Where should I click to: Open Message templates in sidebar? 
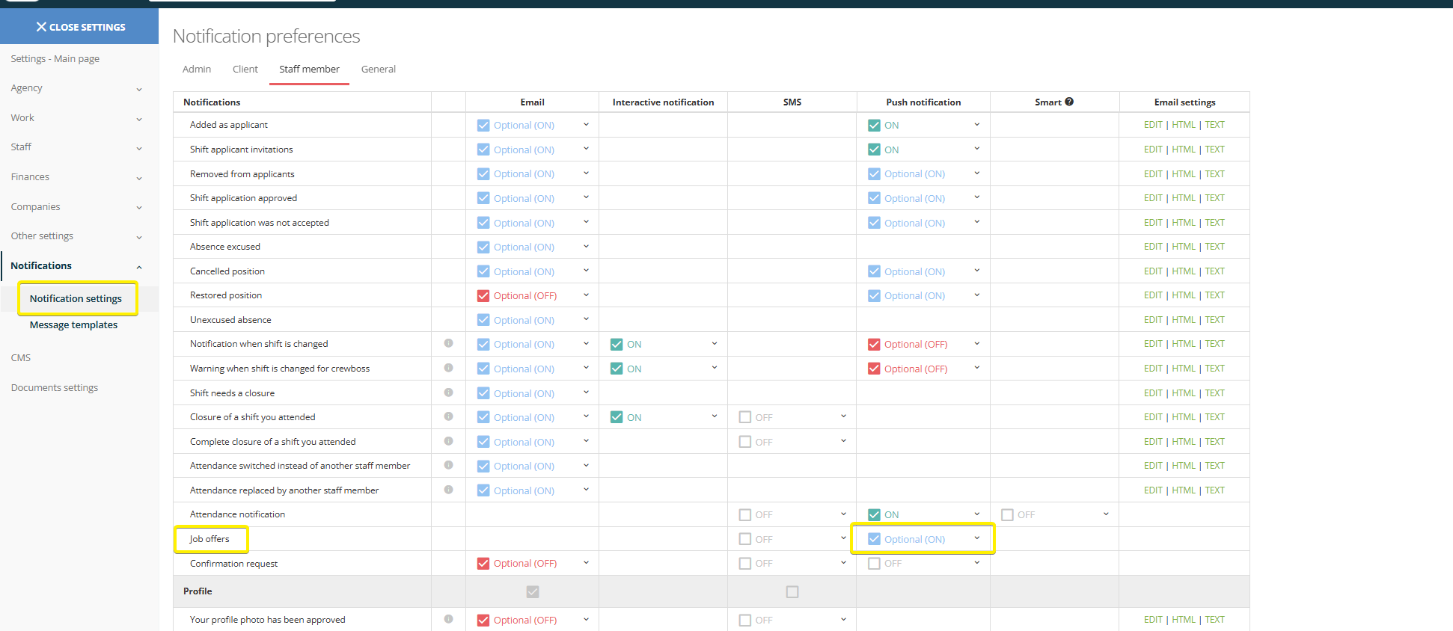pyautogui.click(x=73, y=324)
